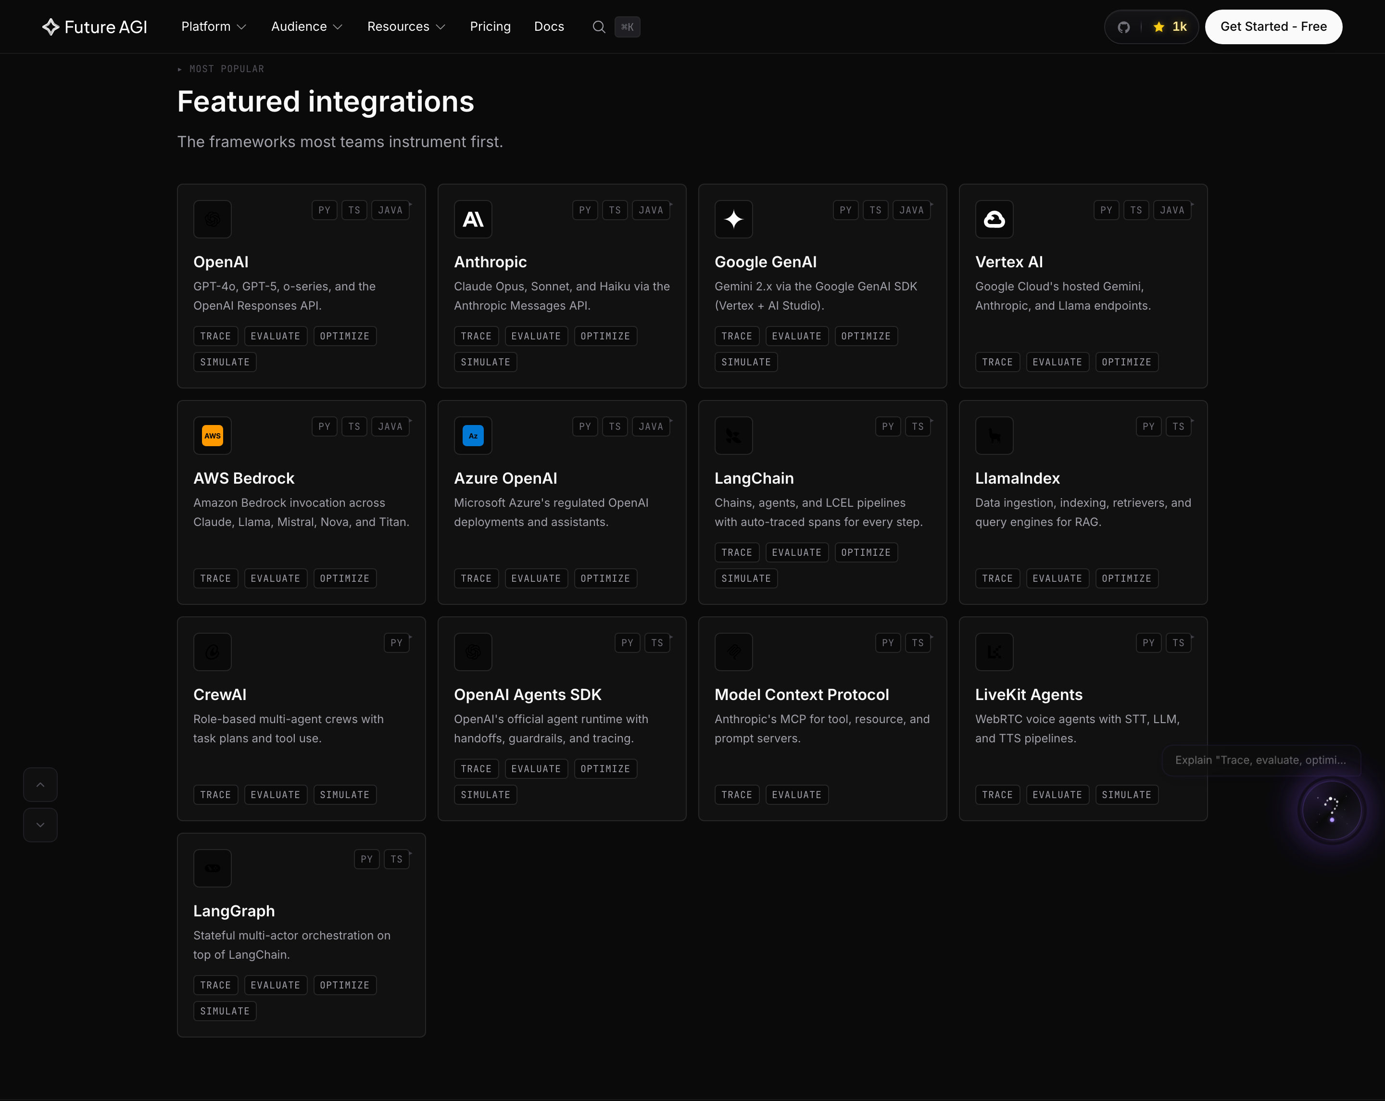Click EVALUATE tag on Model Context Protocol card
Image resolution: width=1385 pixels, height=1101 pixels.
pyautogui.click(x=796, y=795)
